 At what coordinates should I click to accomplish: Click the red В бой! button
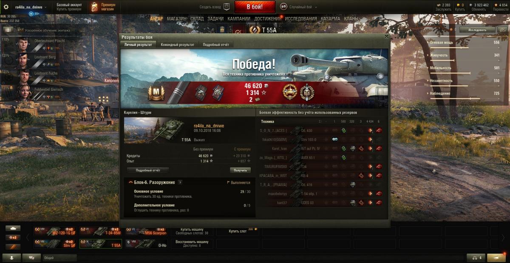point(255,7)
